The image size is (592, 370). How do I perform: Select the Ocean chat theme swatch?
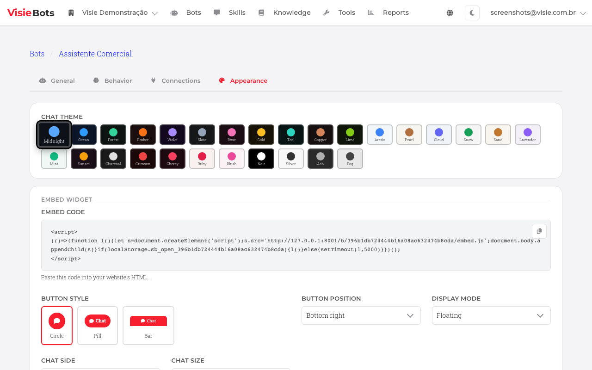[x=83, y=135]
